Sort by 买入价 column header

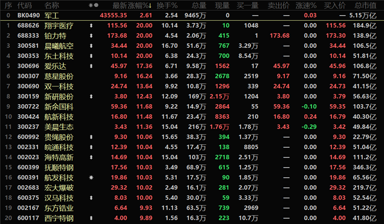click(x=335, y=6)
